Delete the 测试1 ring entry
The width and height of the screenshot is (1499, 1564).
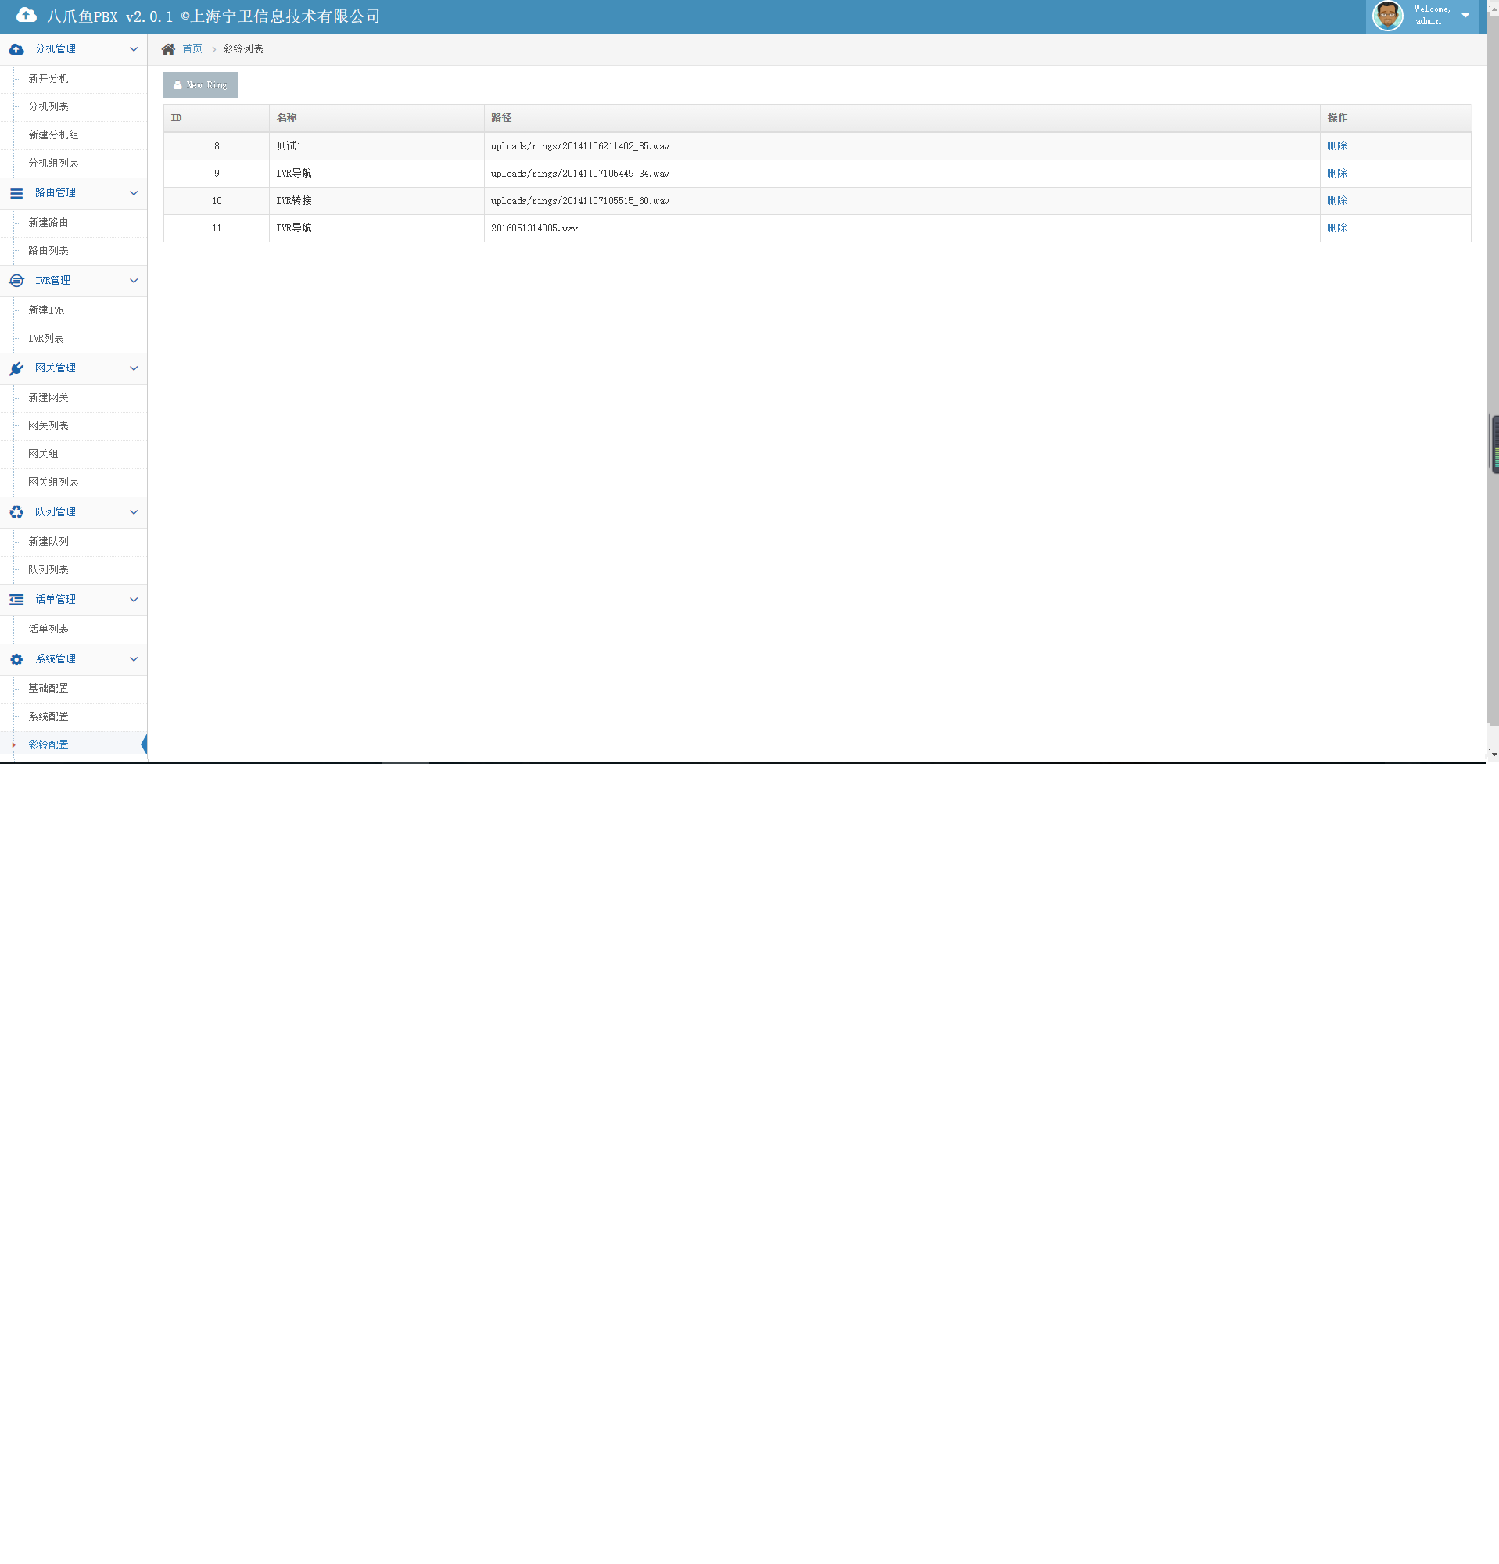click(1336, 146)
